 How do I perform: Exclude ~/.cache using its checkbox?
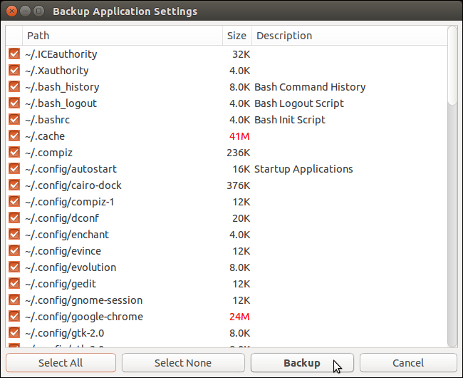click(14, 136)
